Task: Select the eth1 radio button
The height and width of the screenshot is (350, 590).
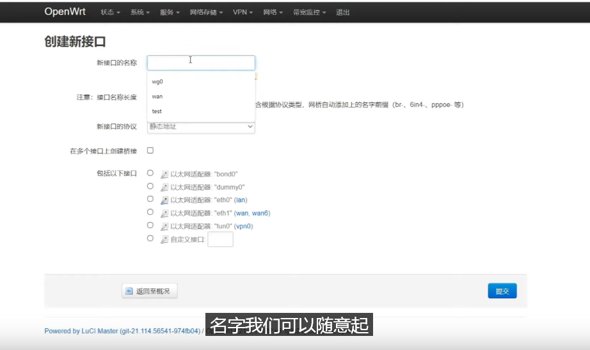Action: (x=150, y=212)
